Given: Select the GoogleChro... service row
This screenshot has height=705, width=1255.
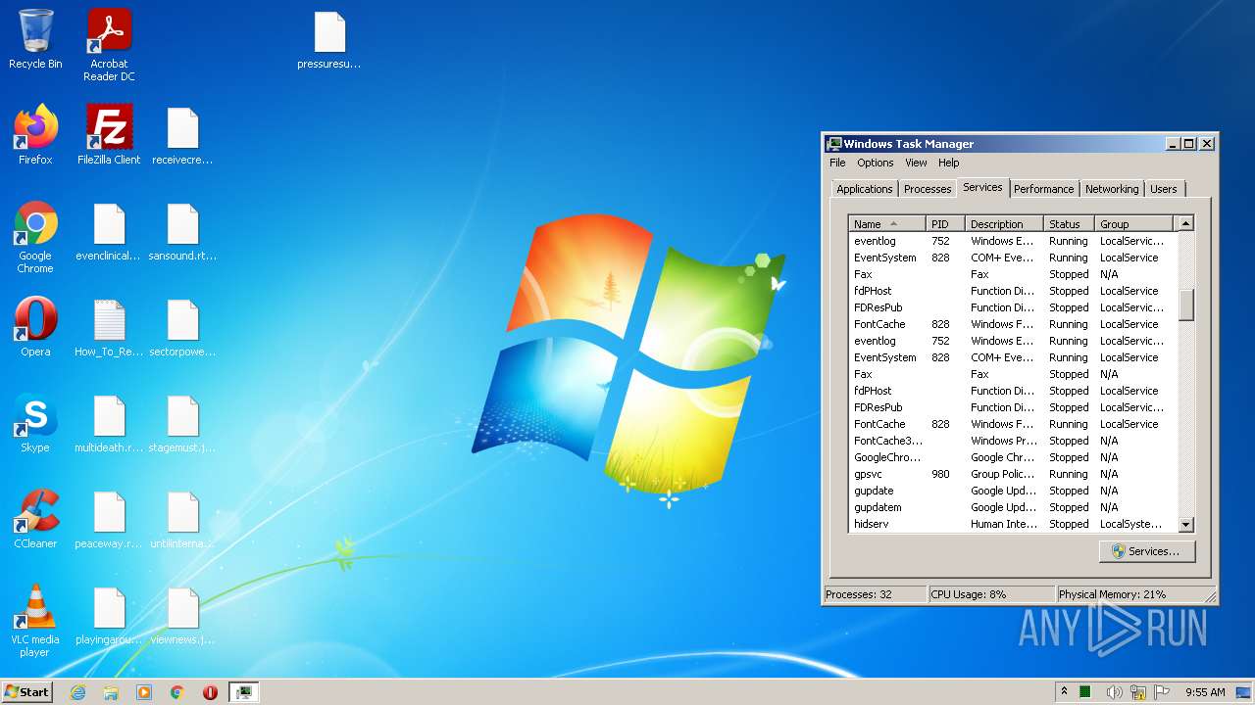Looking at the screenshot, I should point(1013,457).
